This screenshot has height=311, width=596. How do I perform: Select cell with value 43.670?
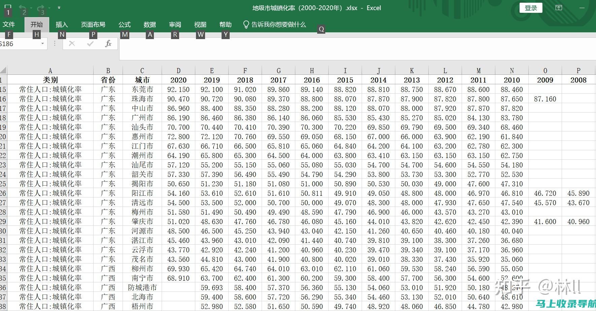578,203
